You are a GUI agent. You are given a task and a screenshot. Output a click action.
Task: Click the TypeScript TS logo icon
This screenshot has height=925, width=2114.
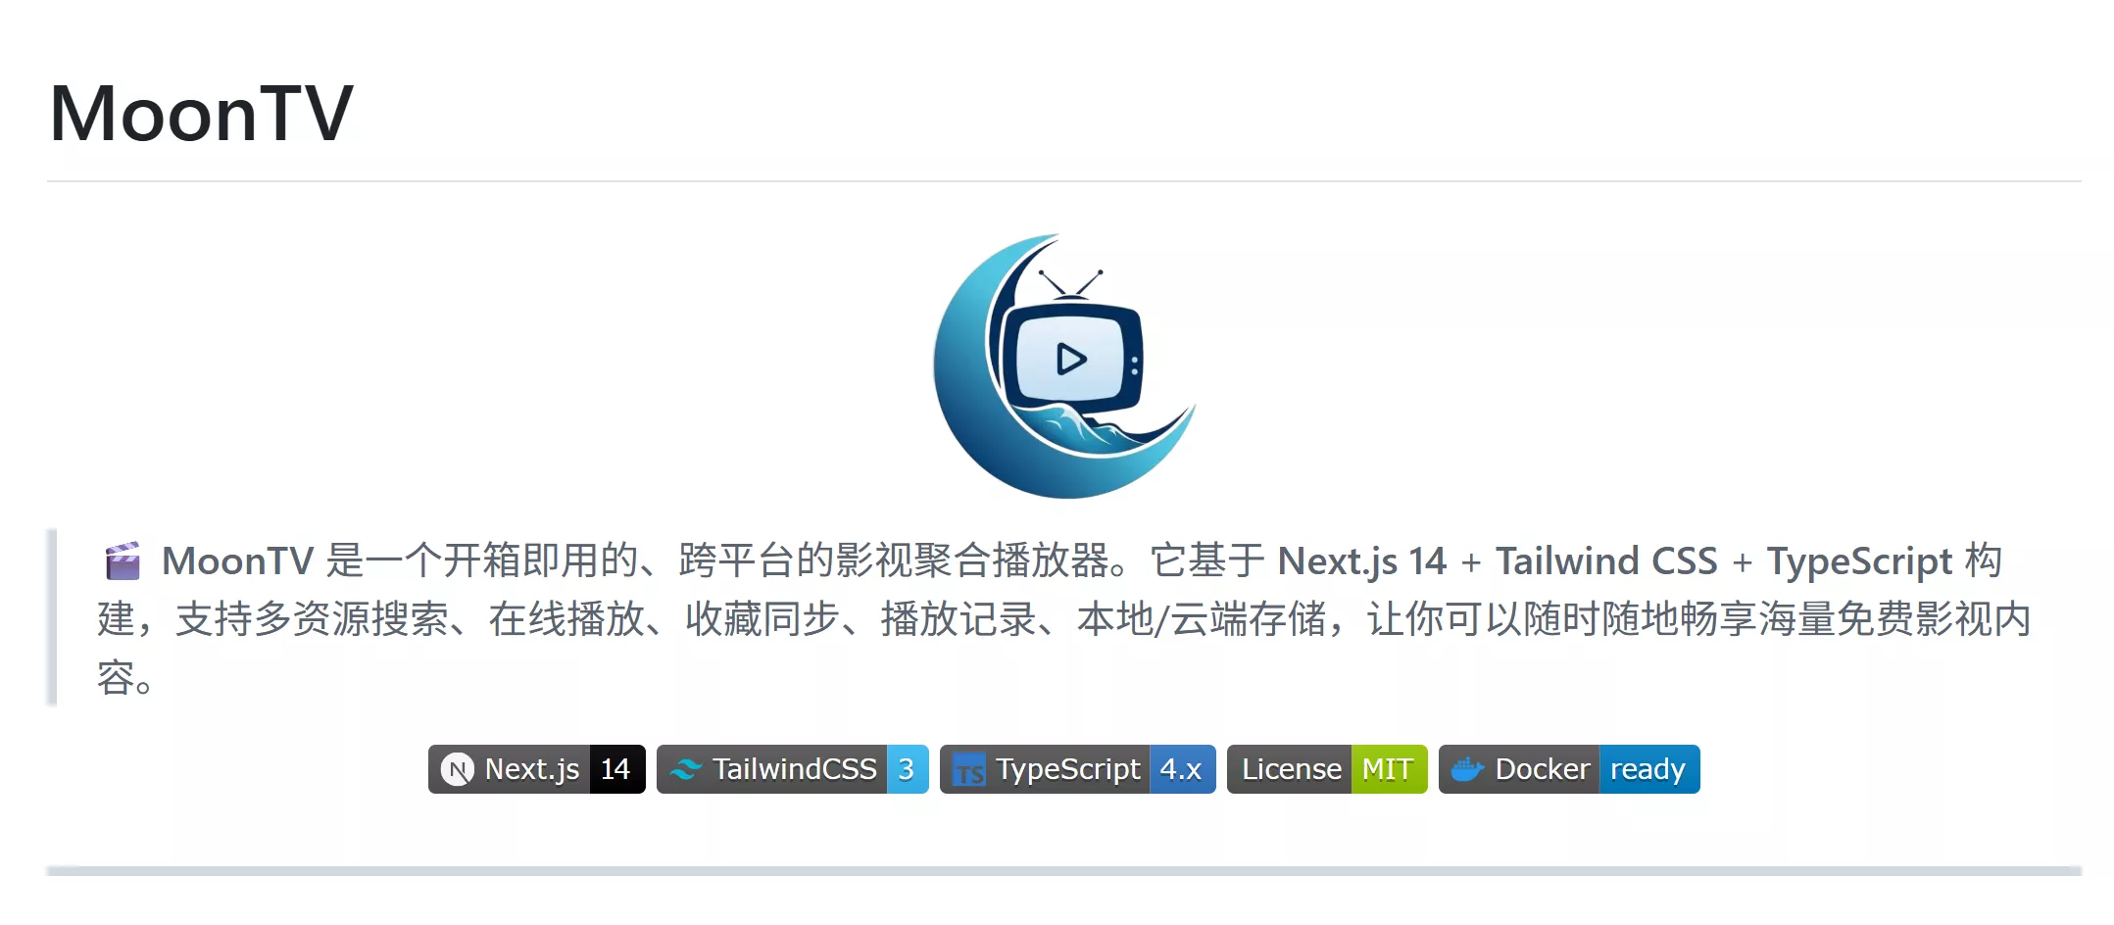[x=969, y=770]
